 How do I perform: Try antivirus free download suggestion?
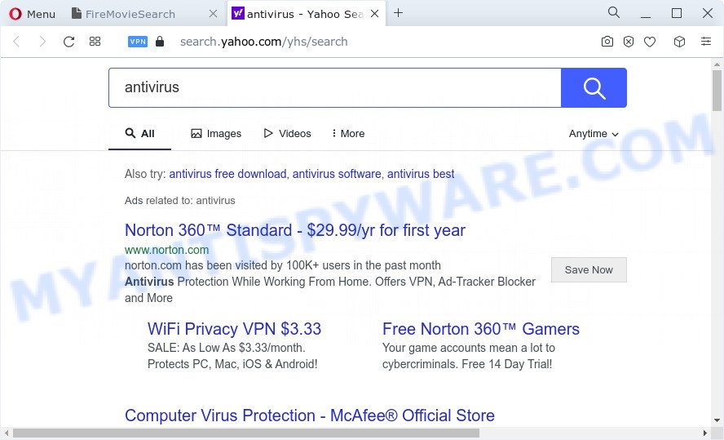pyautogui.click(x=227, y=174)
